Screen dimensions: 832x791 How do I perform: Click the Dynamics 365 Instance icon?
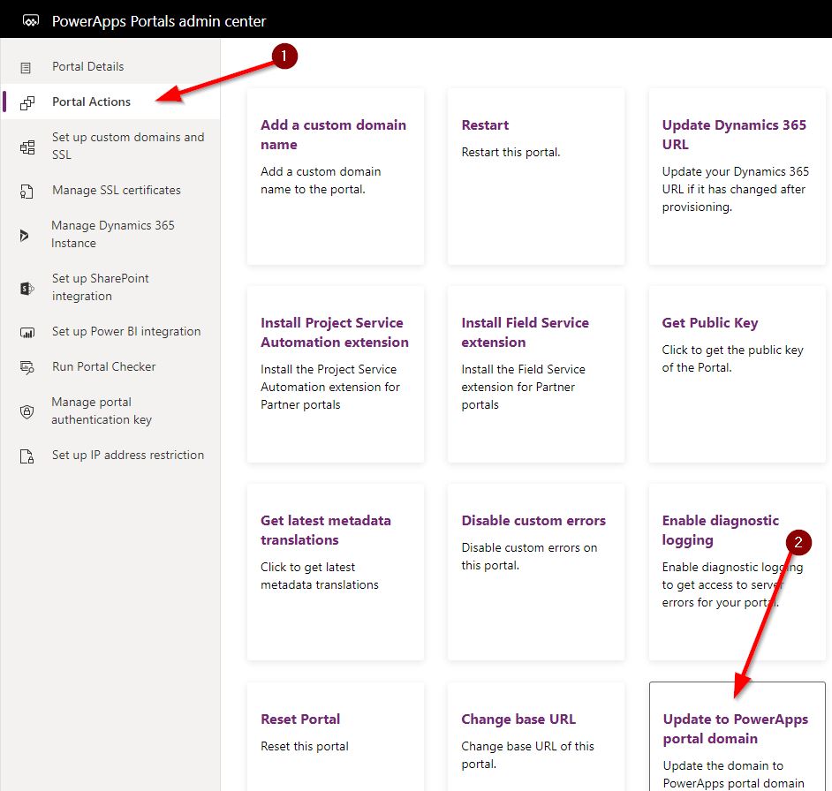coord(25,235)
